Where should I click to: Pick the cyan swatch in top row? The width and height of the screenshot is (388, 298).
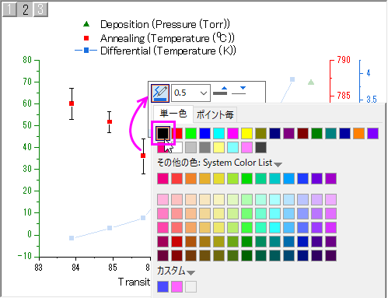218,133
